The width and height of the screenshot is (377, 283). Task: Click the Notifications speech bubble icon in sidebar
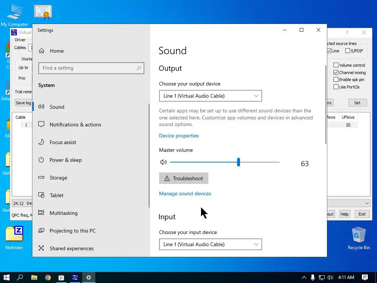41,125
